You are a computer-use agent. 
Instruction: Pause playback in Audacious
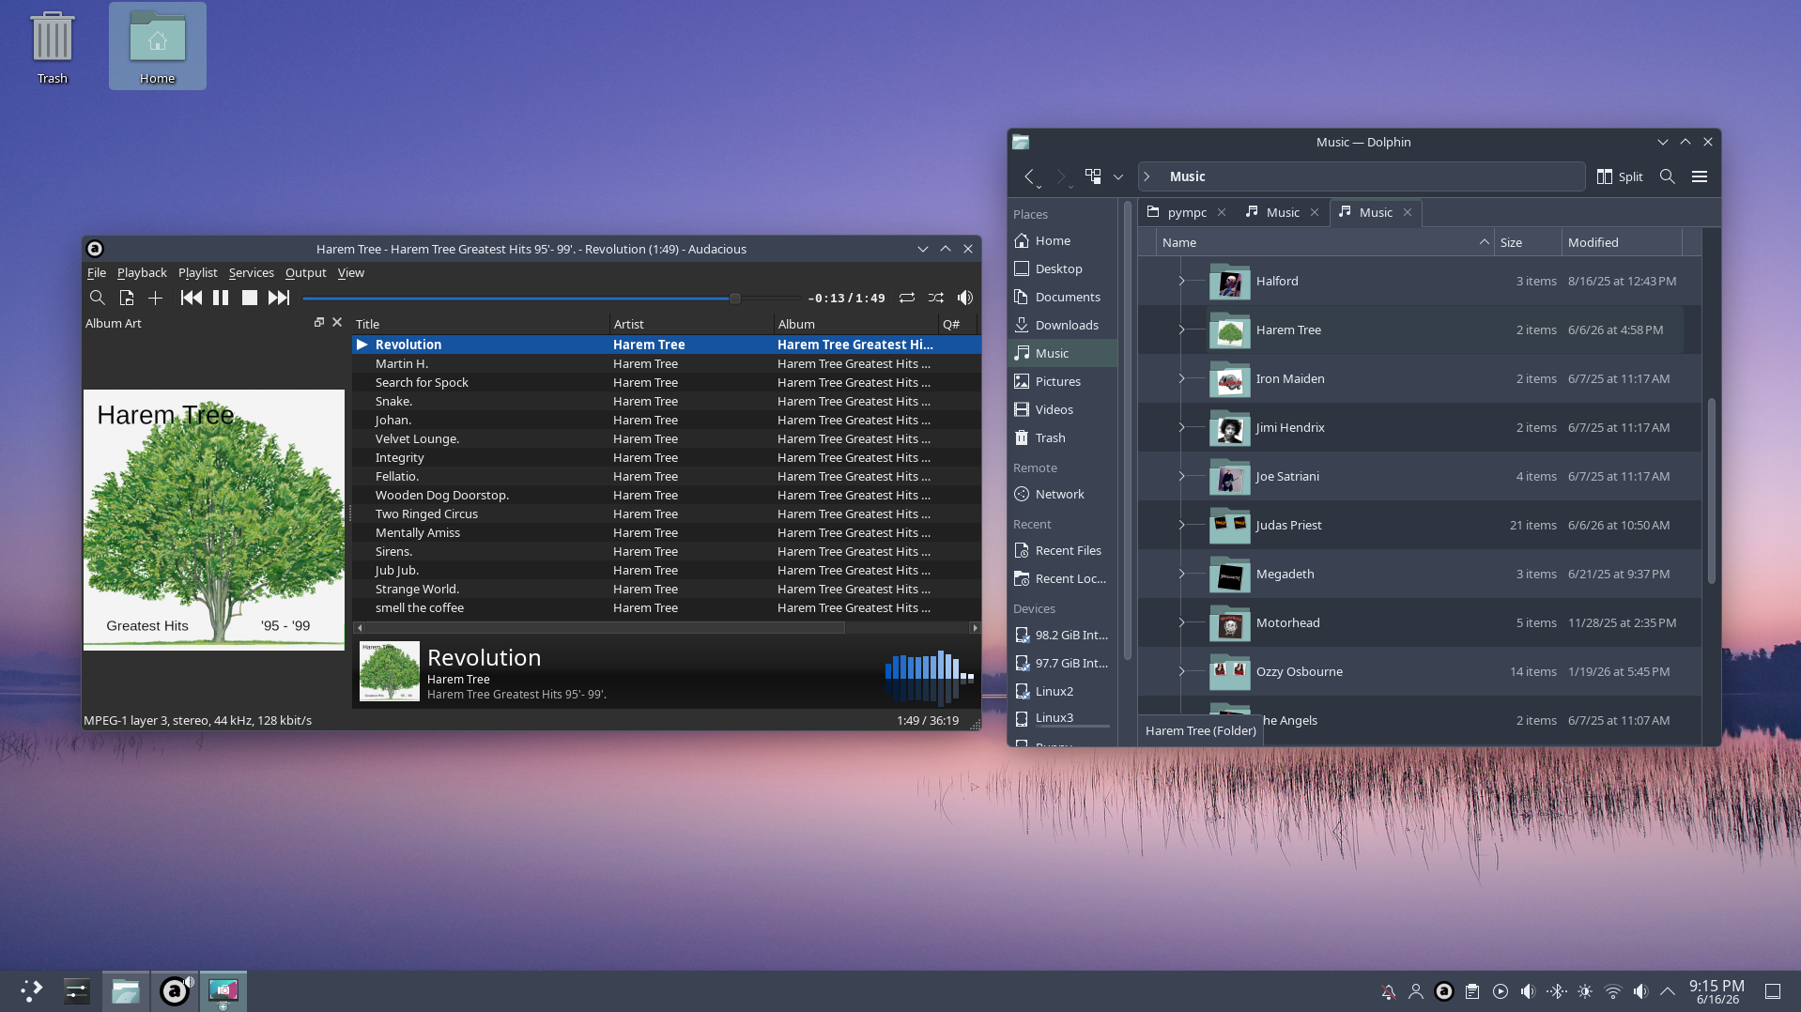(221, 298)
